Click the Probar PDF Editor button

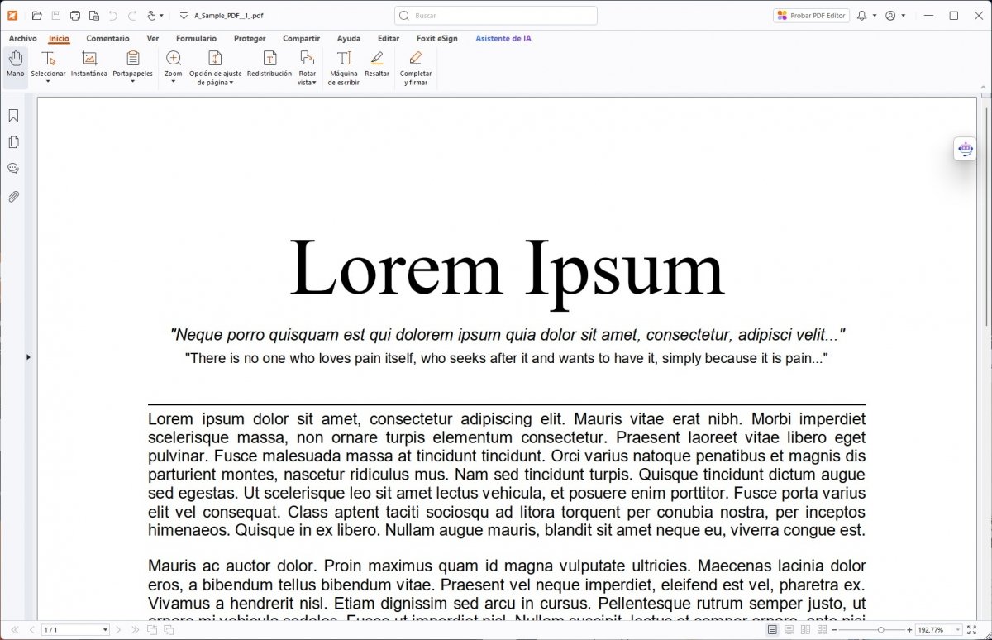tap(810, 15)
